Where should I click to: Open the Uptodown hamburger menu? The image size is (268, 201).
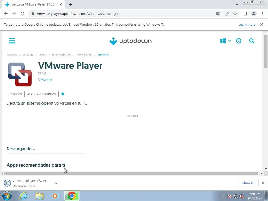tap(12, 41)
